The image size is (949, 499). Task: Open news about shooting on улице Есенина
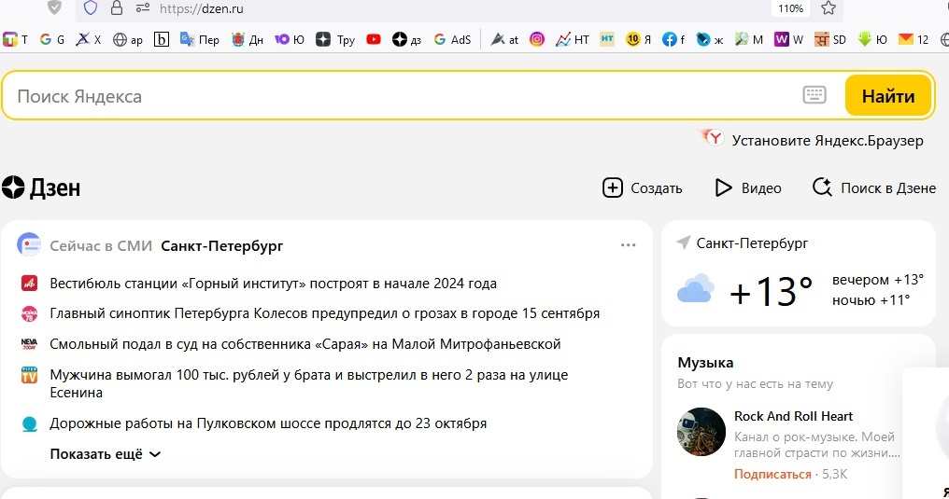[x=308, y=383]
